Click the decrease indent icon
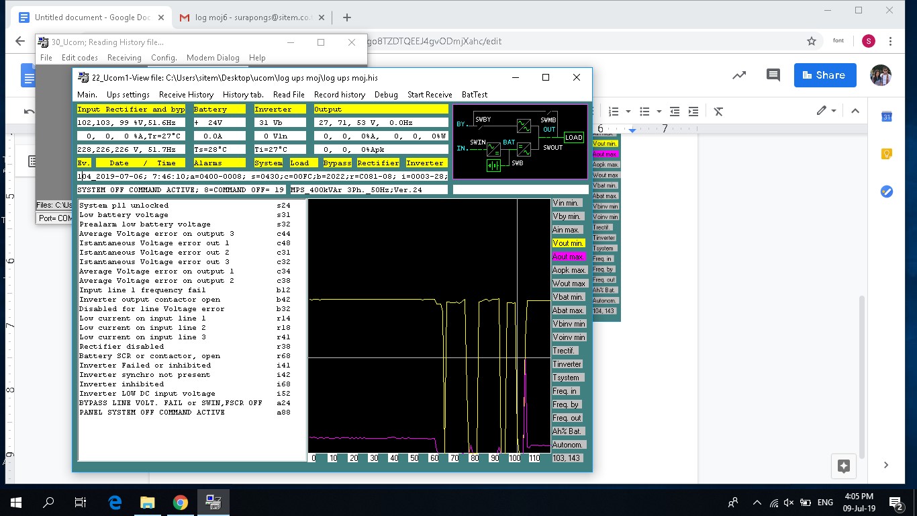This screenshot has height=516, width=917. coord(675,111)
